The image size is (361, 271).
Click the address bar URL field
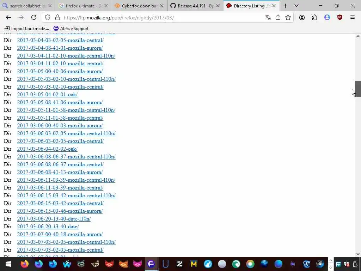[161, 18]
